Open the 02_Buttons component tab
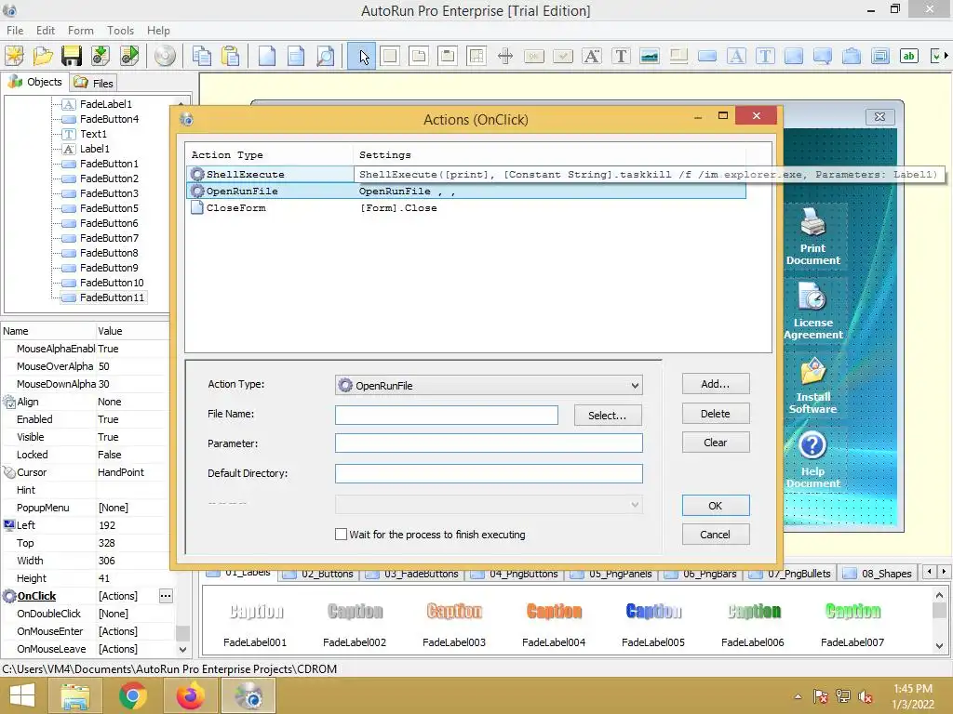This screenshot has width=953, height=714. (x=319, y=574)
